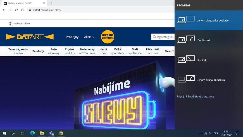Open Nákupní rádce help icon
This screenshot has height=137, width=243.
(11, 24)
